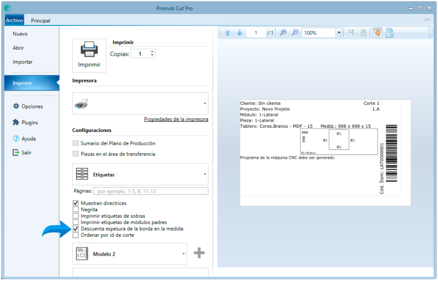Add a new label model with plus

click(x=199, y=253)
